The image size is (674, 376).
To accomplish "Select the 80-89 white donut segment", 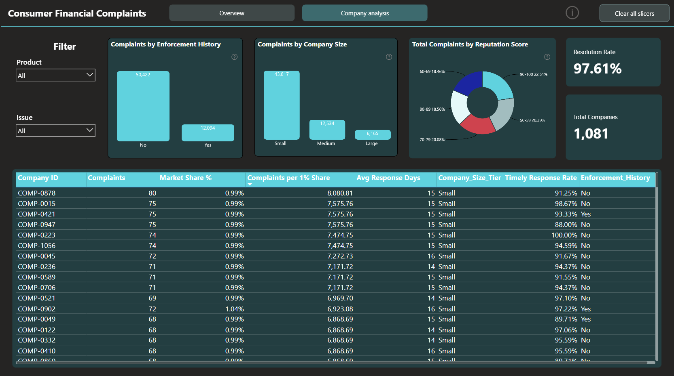I will click(459, 107).
